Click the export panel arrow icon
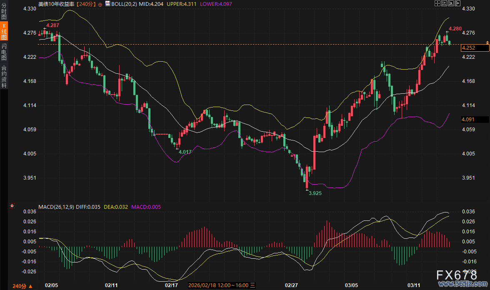The height and width of the screenshot is (290, 490). click(457, 3)
